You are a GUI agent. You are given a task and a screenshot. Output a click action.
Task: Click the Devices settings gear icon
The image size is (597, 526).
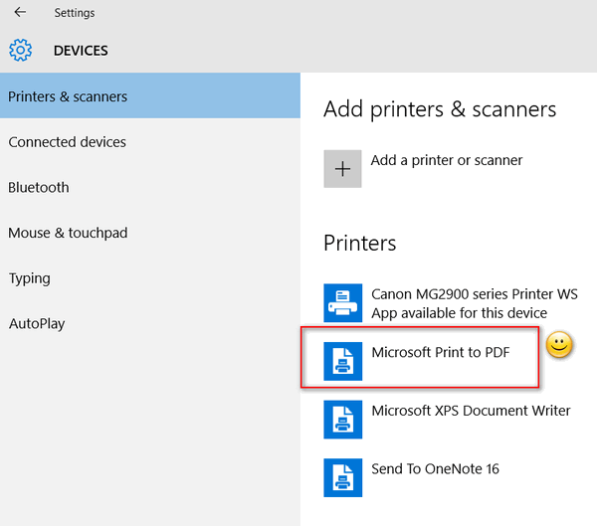[x=21, y=51]
